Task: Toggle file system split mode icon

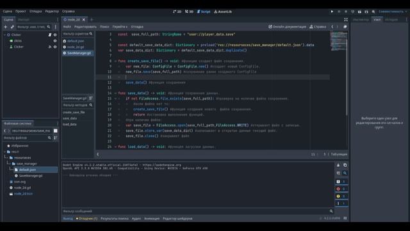Action: [56, 131]
